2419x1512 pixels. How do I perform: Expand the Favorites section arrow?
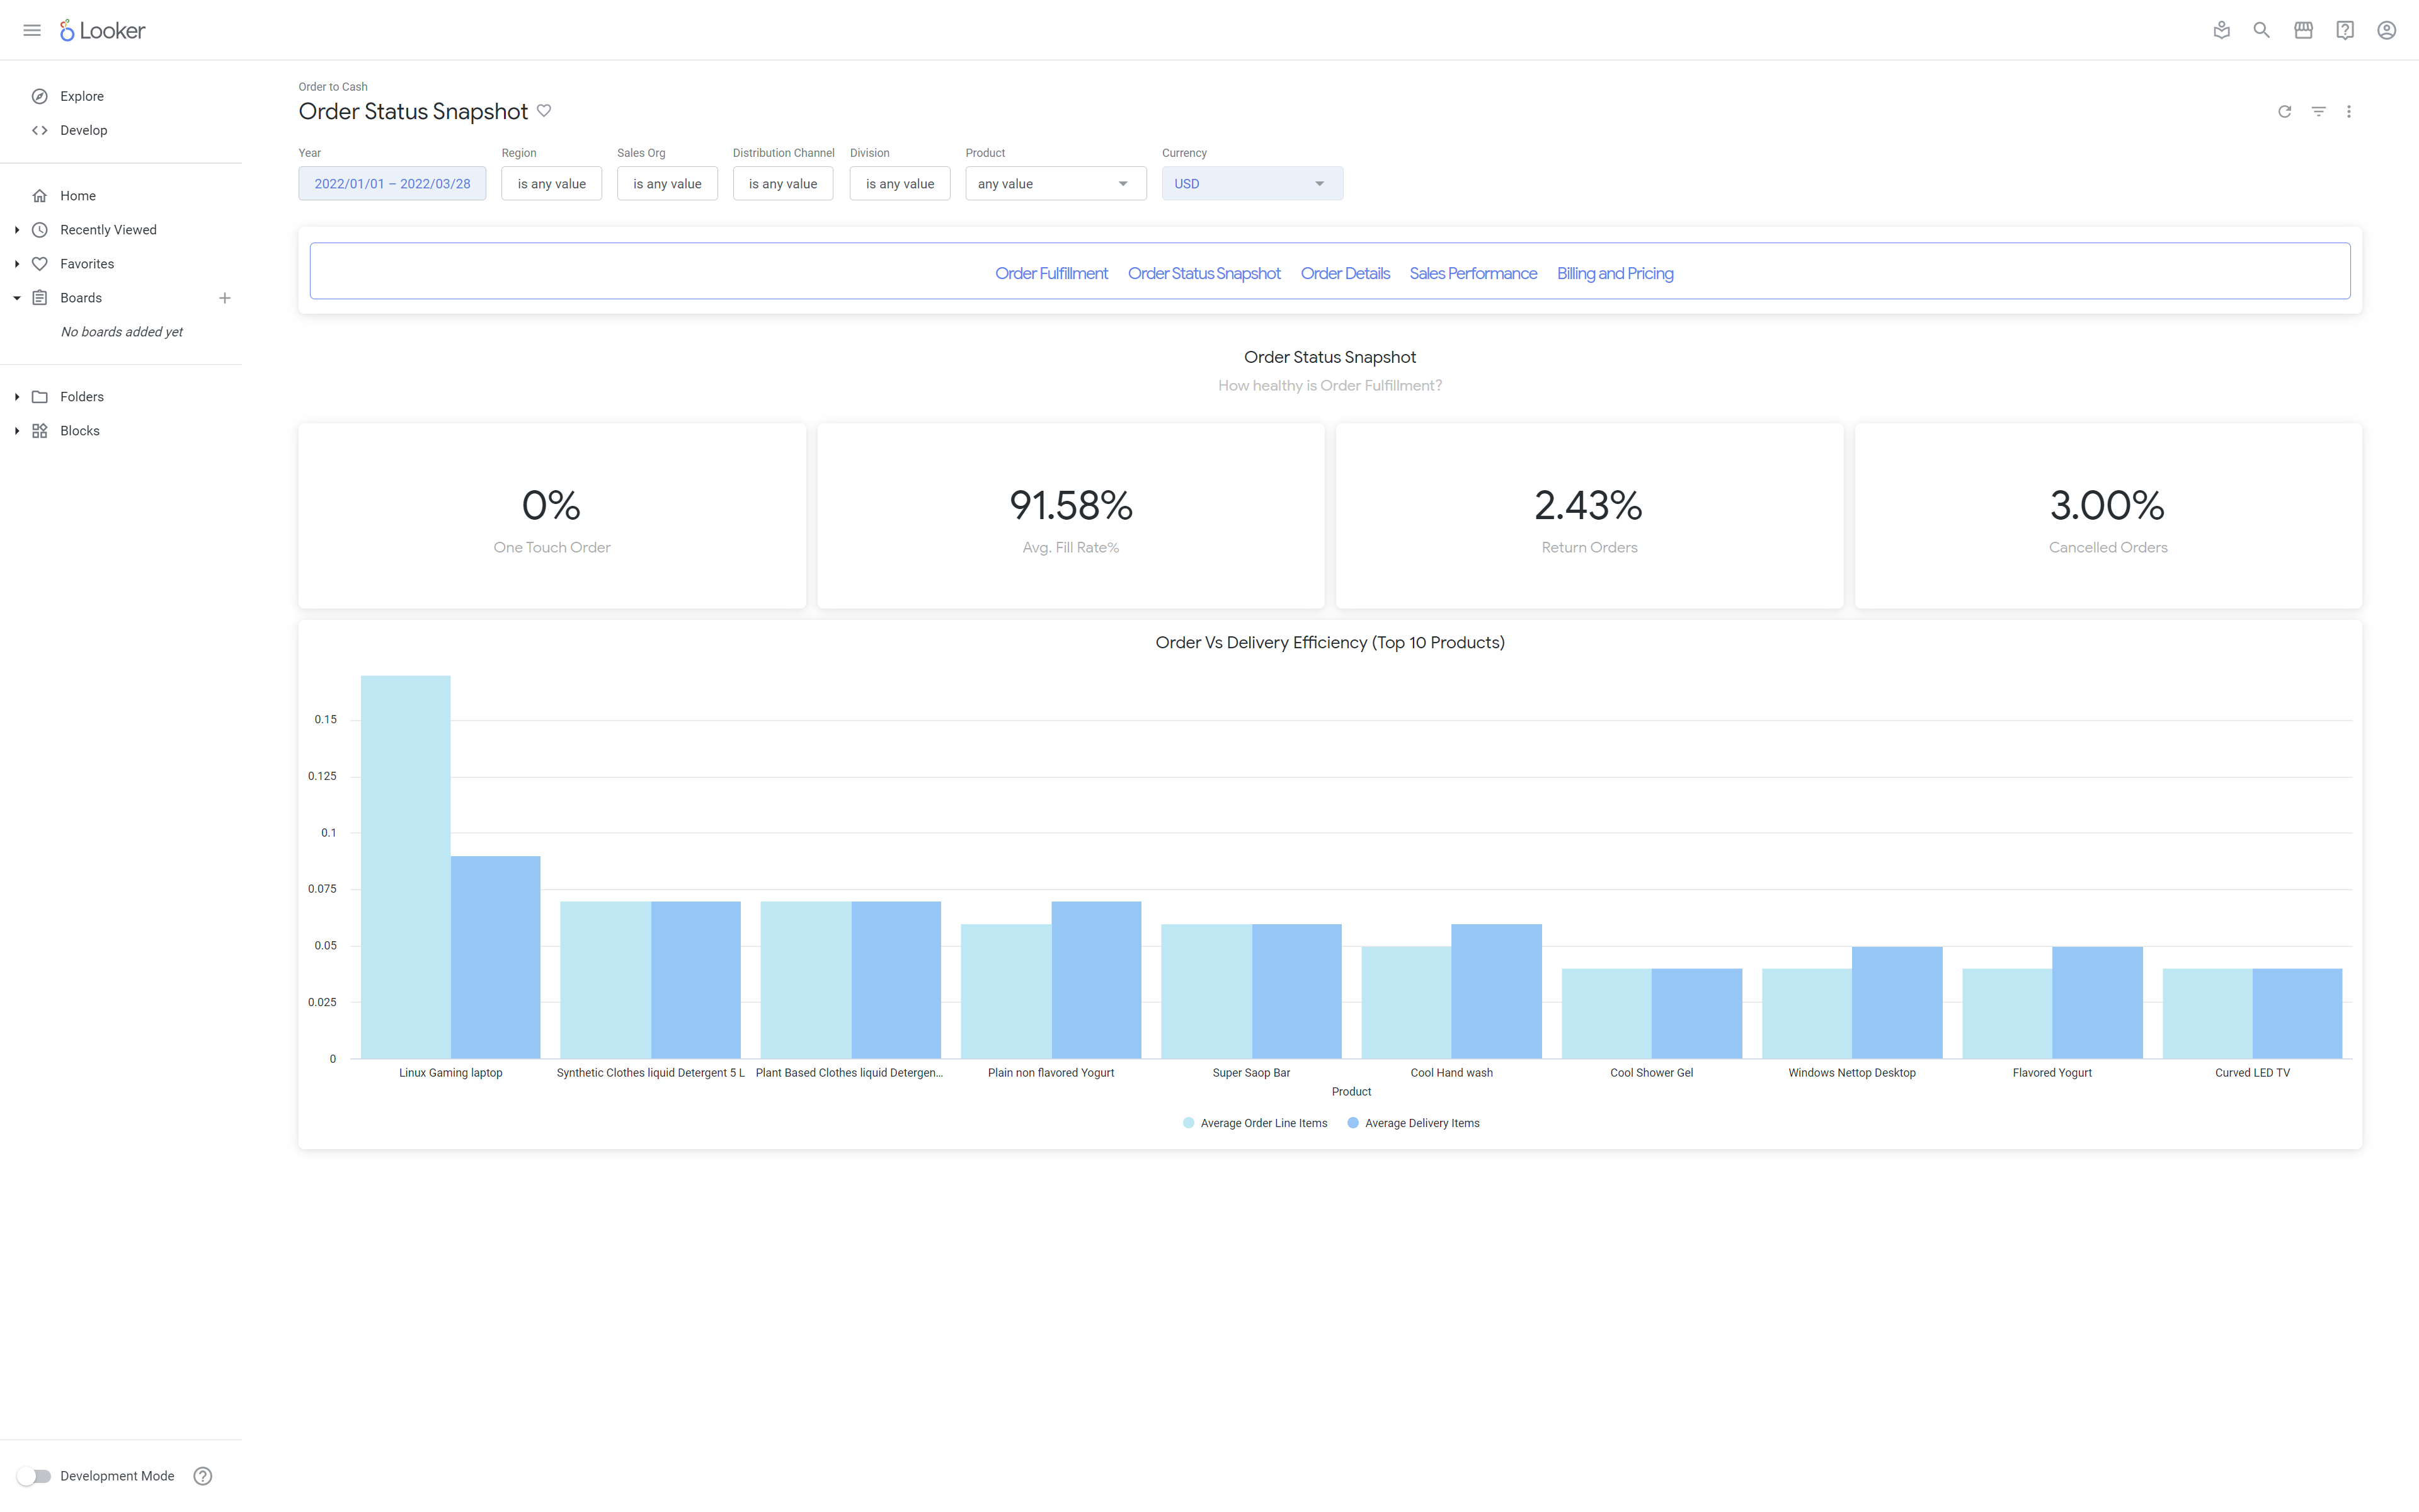click(x=17, y=264)
